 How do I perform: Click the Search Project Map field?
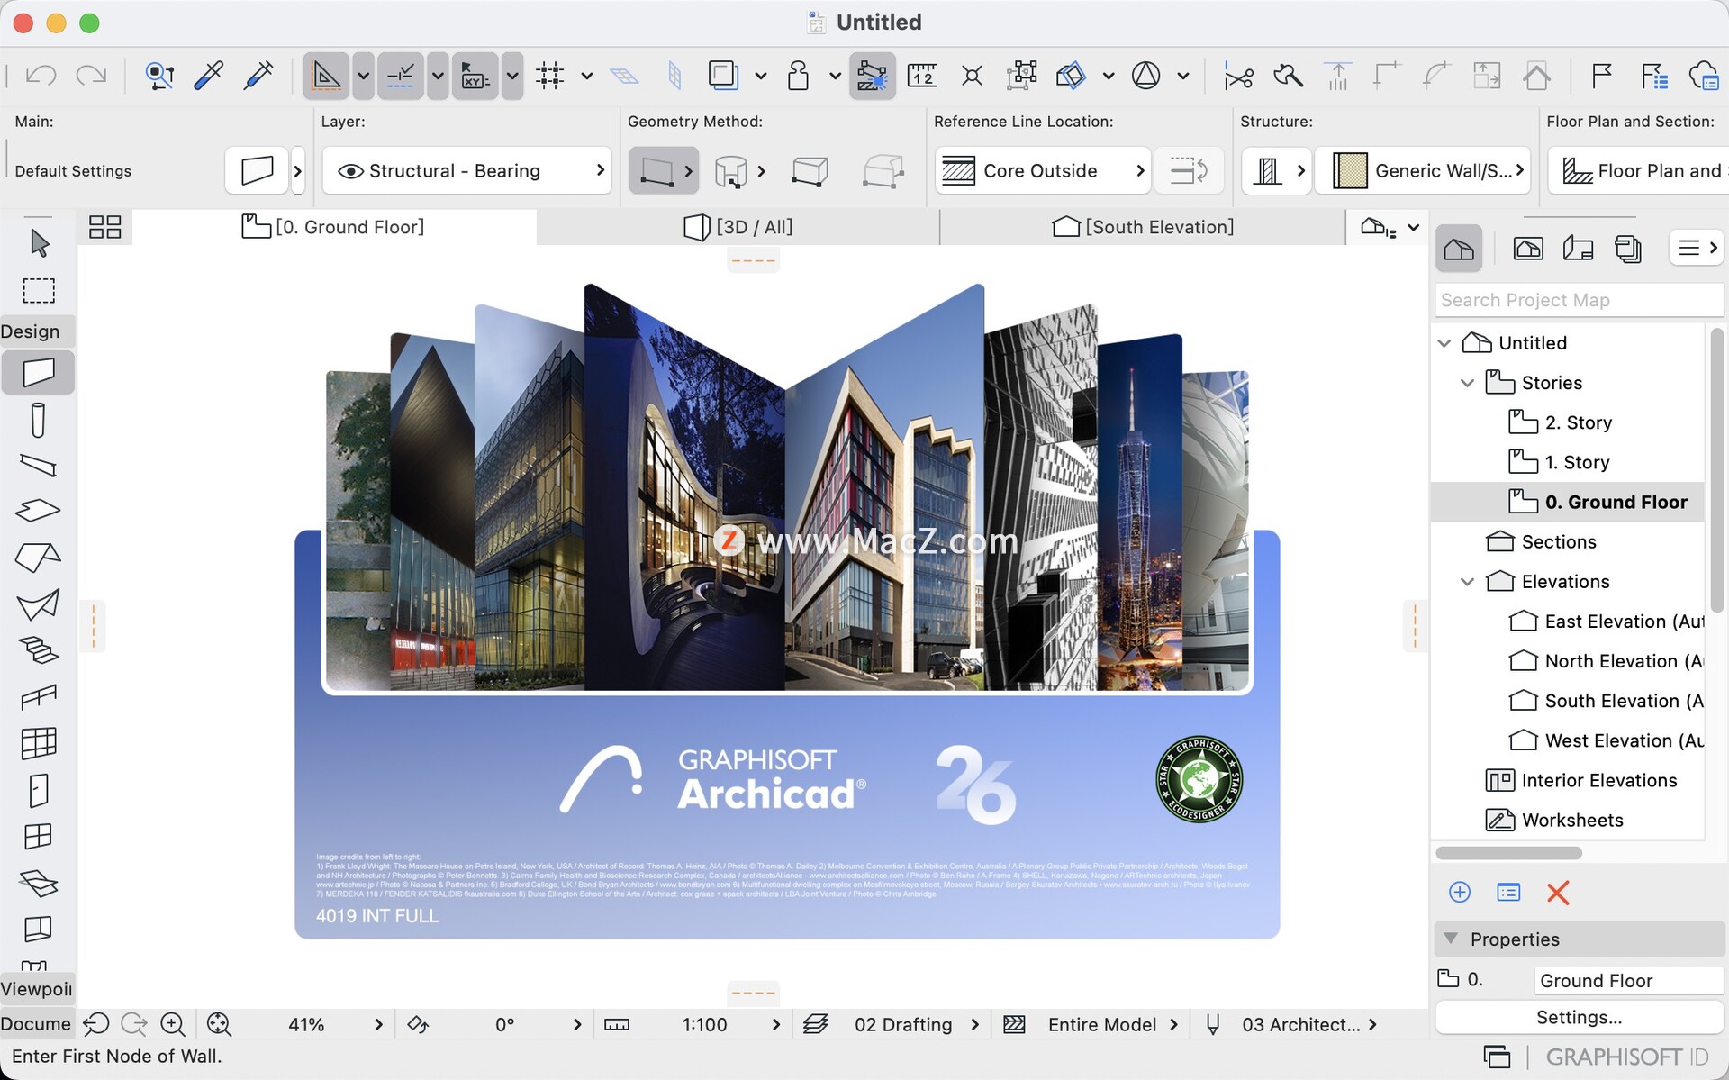1578,300
